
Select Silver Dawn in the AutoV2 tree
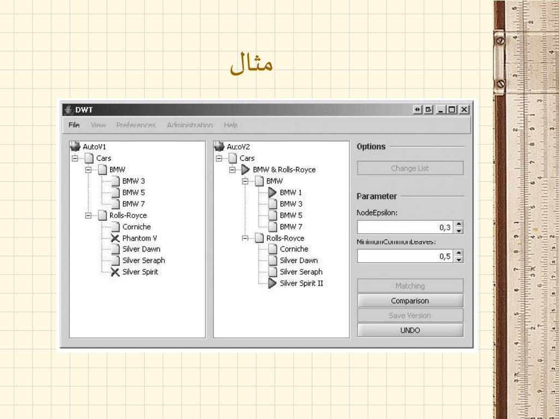(299, 260)
